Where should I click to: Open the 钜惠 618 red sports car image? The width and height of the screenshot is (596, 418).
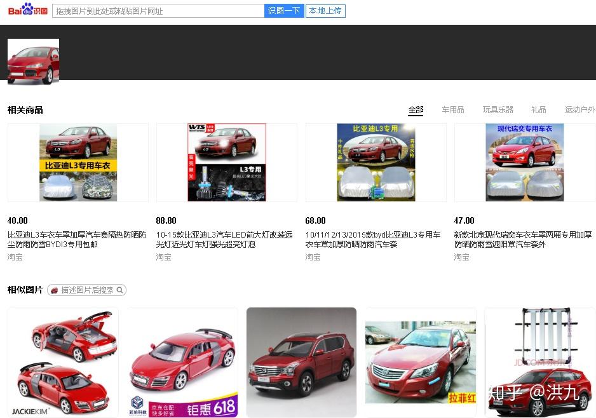click(183, 363)
